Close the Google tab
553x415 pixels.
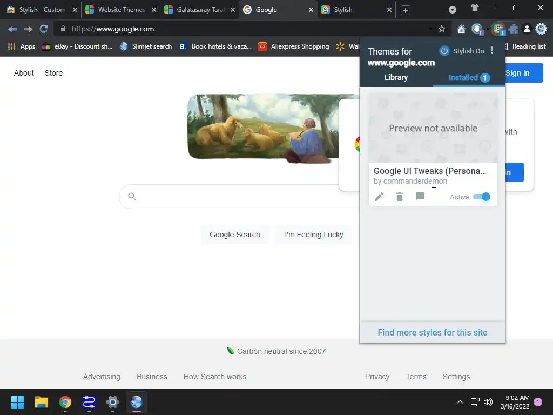[x=311, y=10]
